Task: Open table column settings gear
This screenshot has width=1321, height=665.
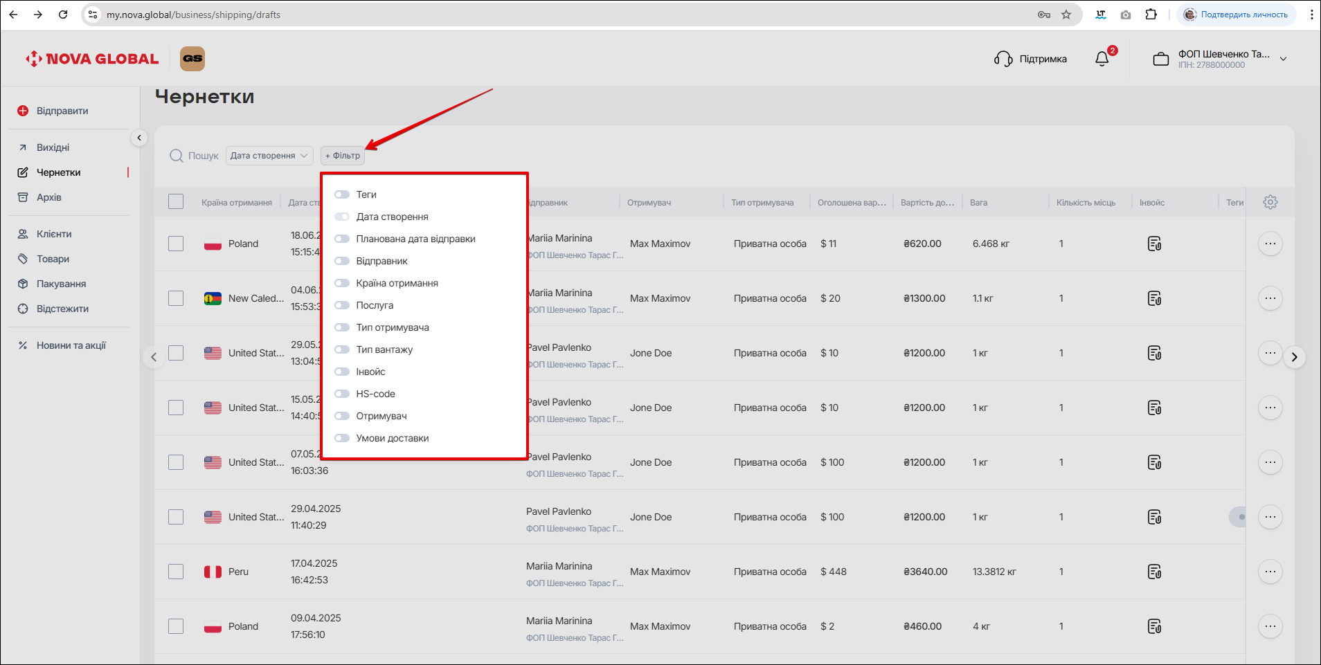Action: click(1270, 202)
